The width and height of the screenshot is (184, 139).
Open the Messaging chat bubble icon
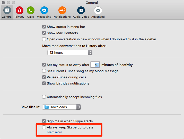(44, 10)
